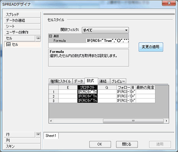Viewport: 178px width, 152px height.
Task: Click the horizontal scrollbar right arrow
Action: (x=167, y=121)
